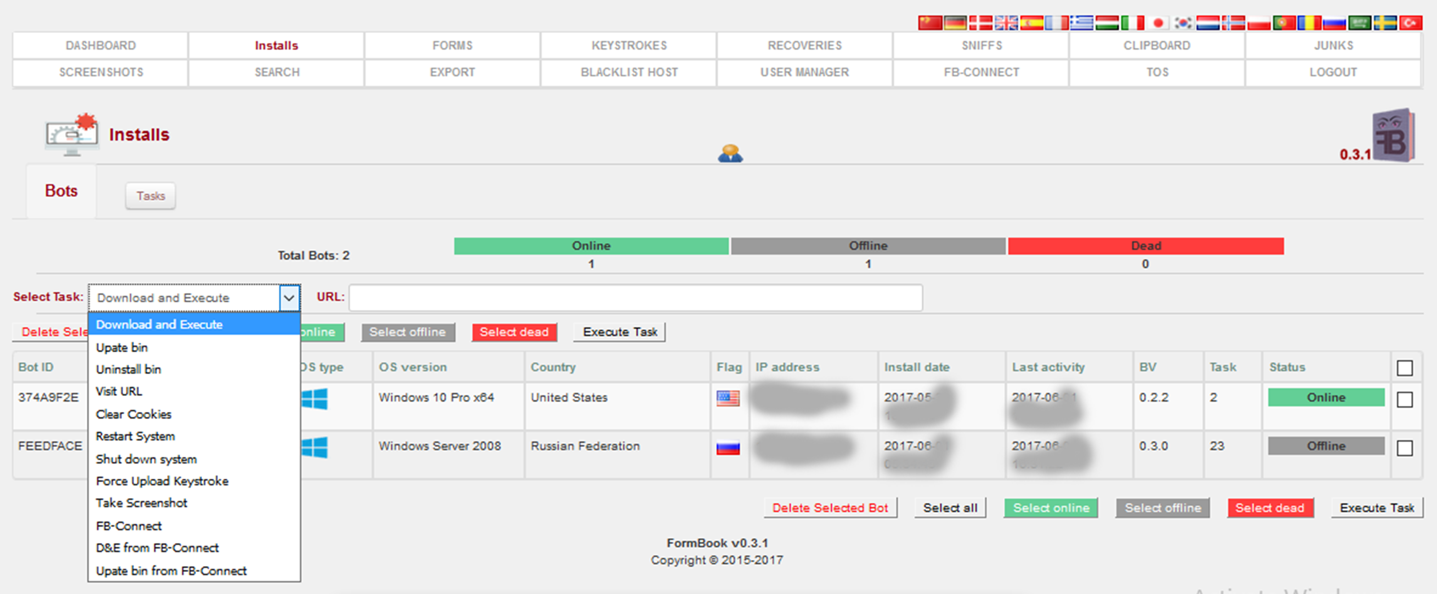Viewport: 1437px width, 594px height.
Task: Select "Shut down system" from the task list
Action: [194, 458]
